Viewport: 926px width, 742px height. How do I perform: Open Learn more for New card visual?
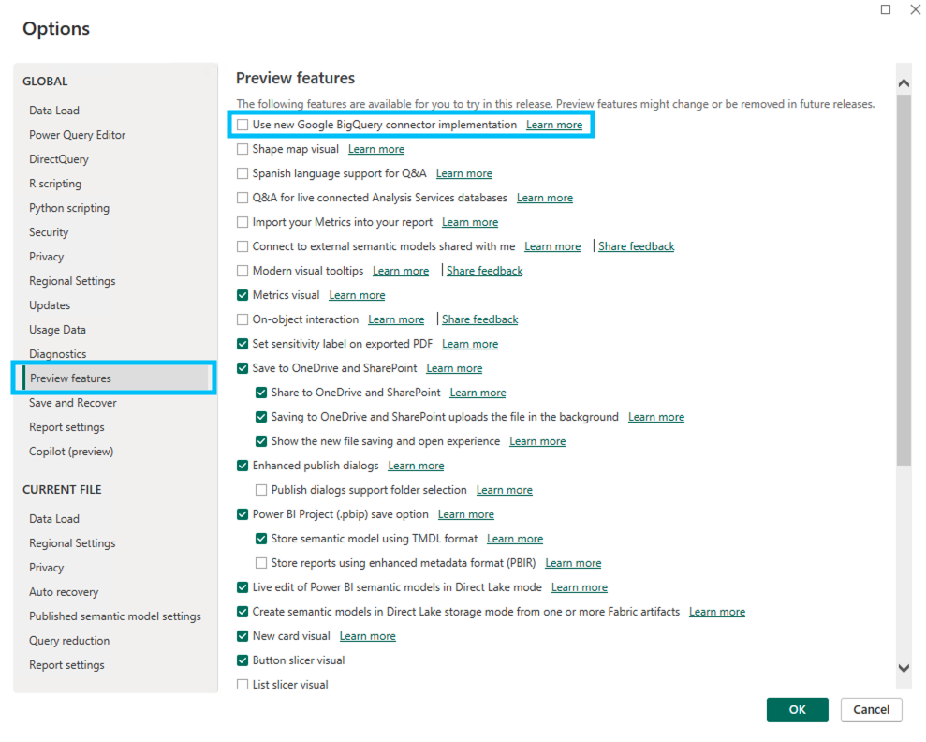pyautogui.click(x=367, y=636)
